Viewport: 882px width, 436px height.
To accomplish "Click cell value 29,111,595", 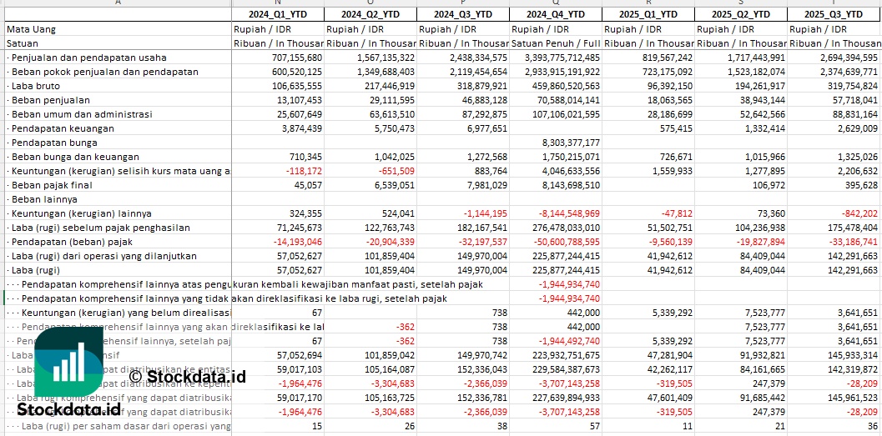I will (392, 100).
